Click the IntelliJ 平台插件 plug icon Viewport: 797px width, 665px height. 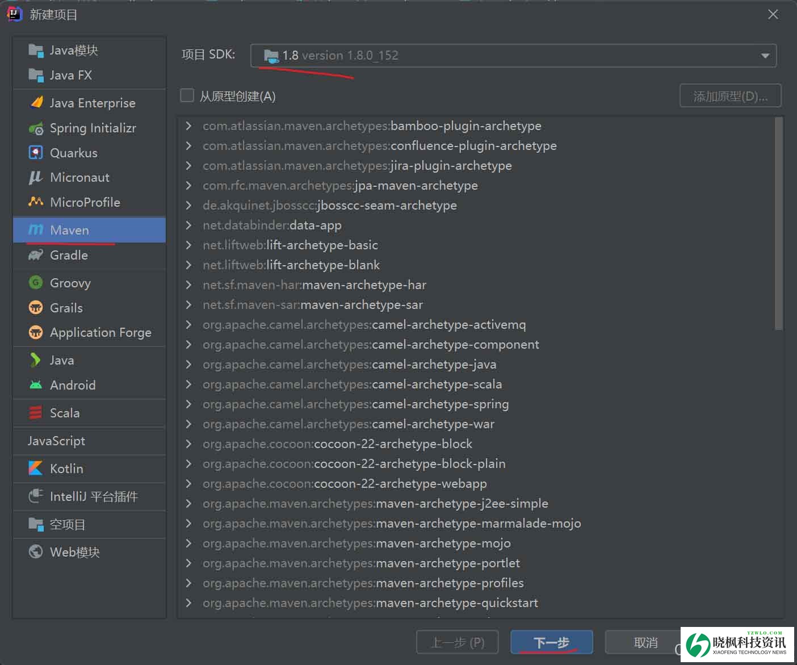[36, 496]
